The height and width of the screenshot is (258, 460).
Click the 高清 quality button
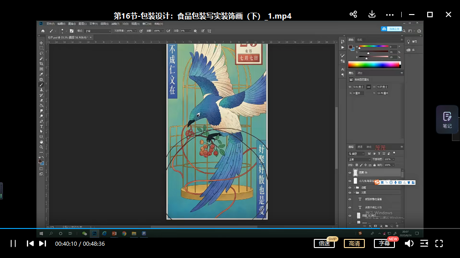[x=354, y=243]
